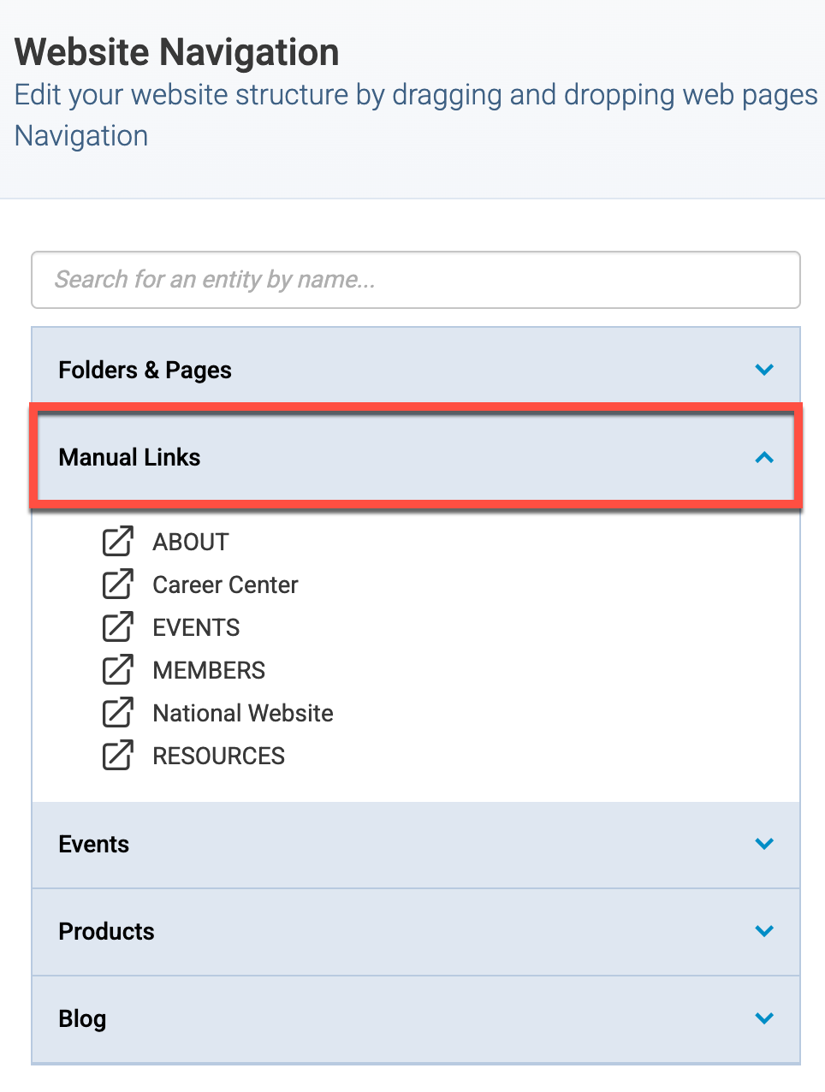The image size is (825, 1092).
Task: Click the external link icon beside Career Center
Action: (x=118, y=585)
